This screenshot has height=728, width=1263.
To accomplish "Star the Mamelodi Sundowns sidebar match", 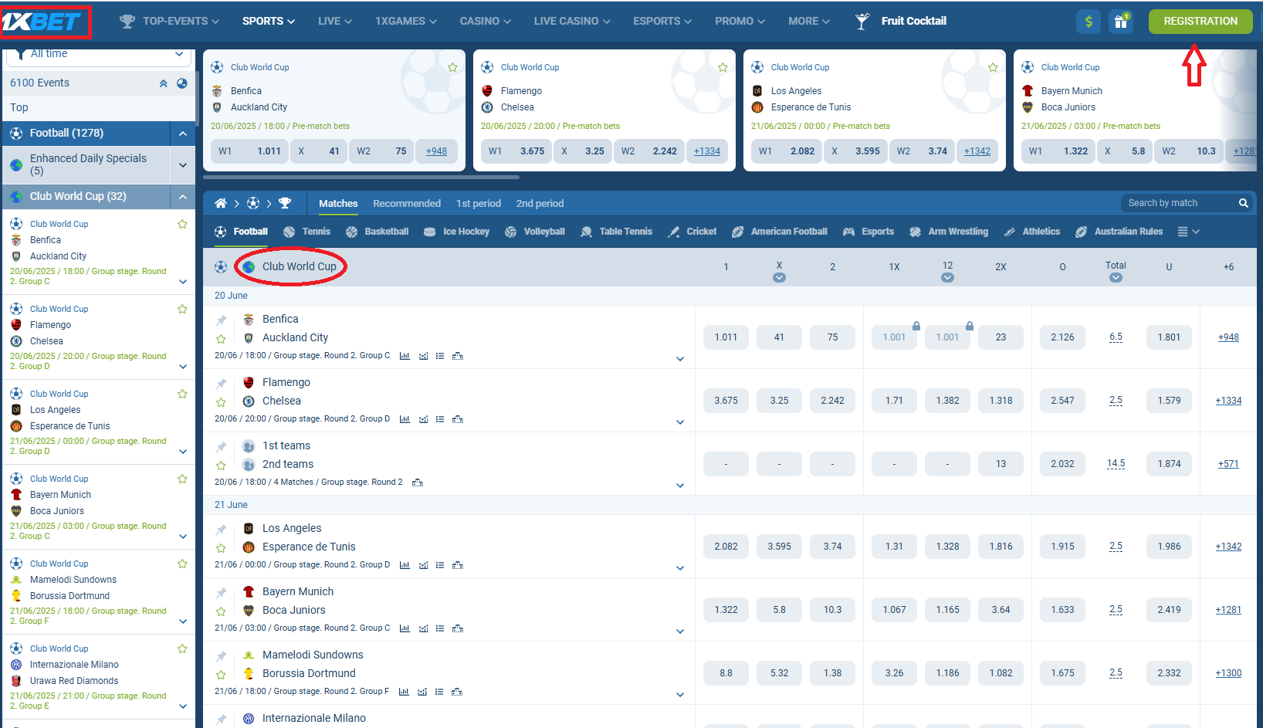I will 182,564.
